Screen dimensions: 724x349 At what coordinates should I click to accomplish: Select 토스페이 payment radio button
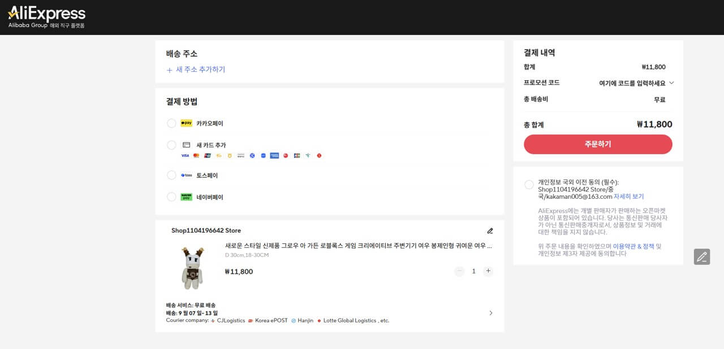click(171, 175)
